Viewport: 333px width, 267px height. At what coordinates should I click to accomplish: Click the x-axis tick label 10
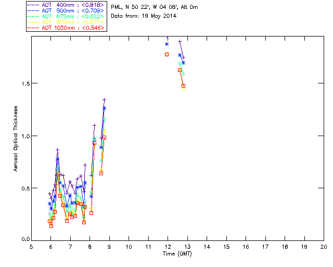tap(129, 247)
